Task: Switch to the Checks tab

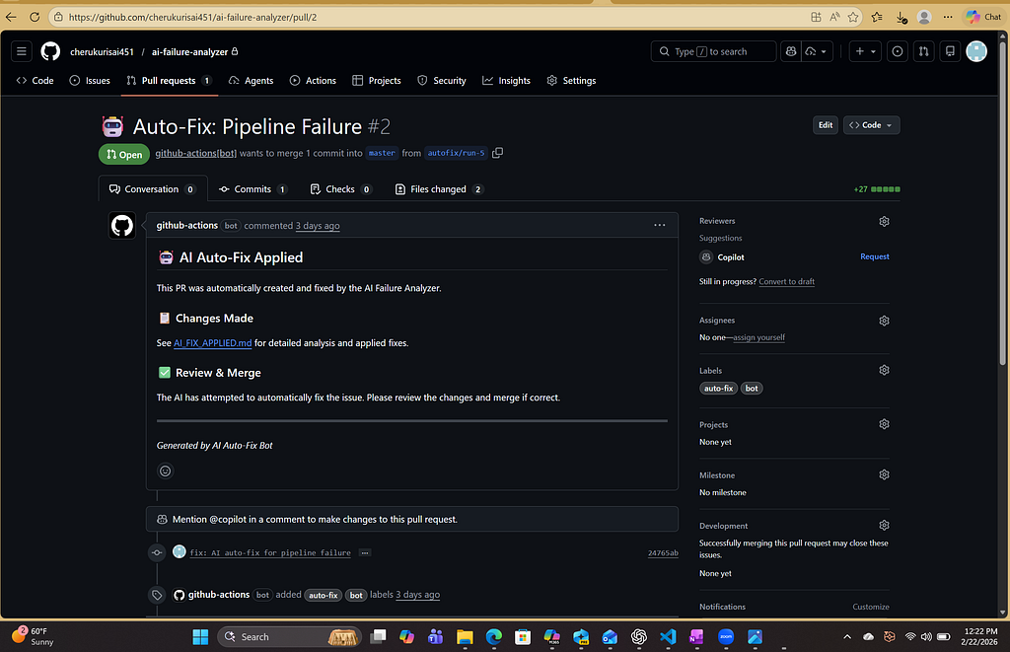Action: [x=340, y=188]
